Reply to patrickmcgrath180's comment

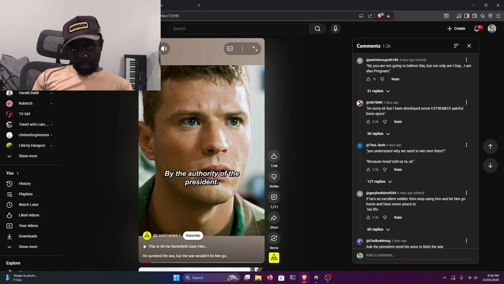click(395, 79)
